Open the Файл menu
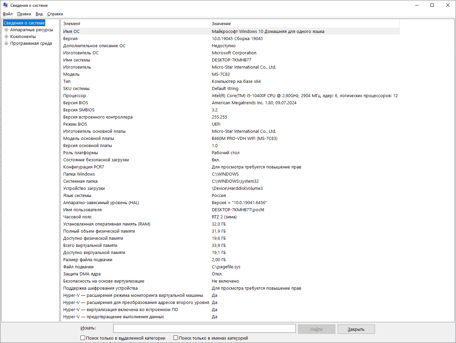Image resolution: width=456 pixels, height=343 pixels. pyautogui.click(x=7, y=14)
